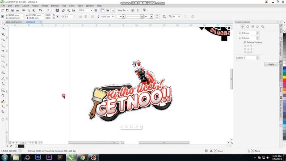The height and width of the screenshot is (161, 286).
Task: Open Google Chrome from the taskbar
Action: pos(82,157)
